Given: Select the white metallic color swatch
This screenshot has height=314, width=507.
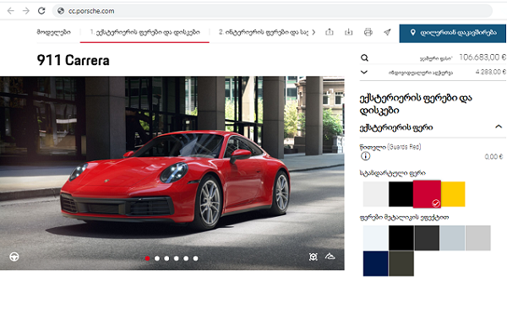Looking at the screenshot, I should point(375,238).
